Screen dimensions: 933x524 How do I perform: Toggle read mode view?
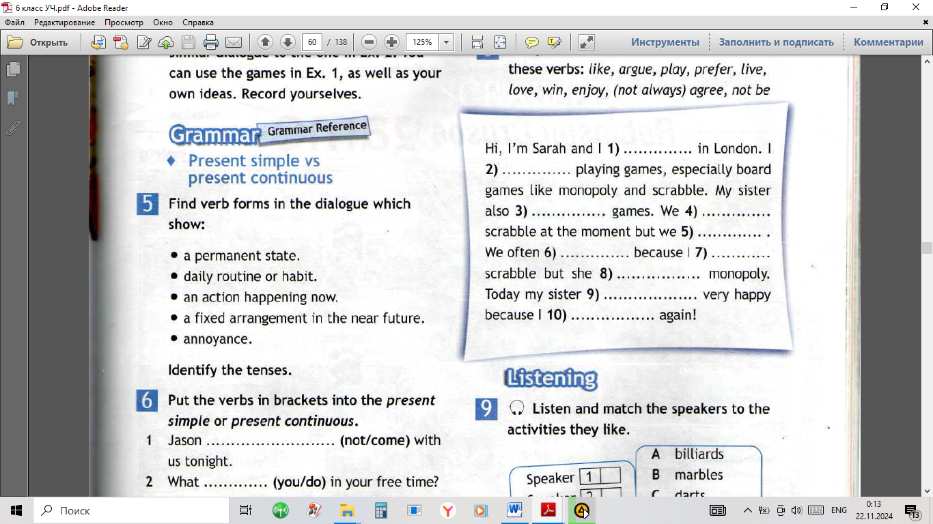pos(586,42)
